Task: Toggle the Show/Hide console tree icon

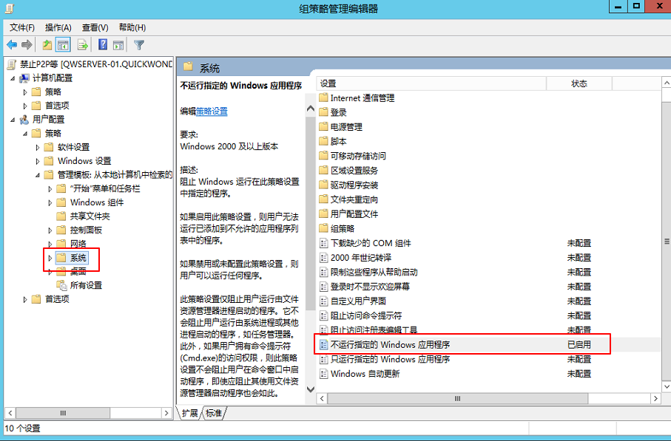Action: (64, 45)
